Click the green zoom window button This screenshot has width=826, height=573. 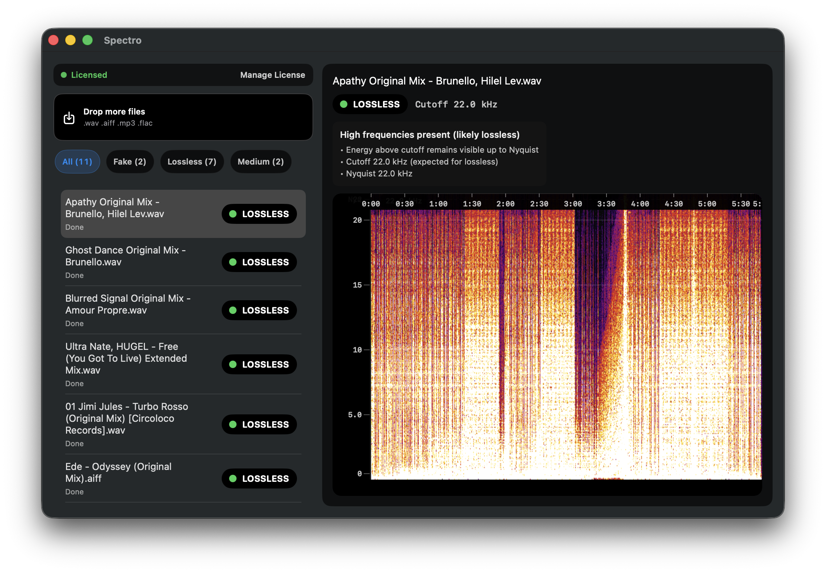[87, 40]
